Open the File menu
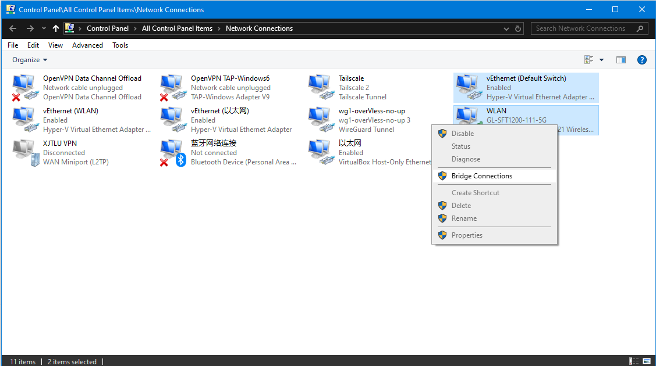Screen dimensions: 656x366 pyautogui.click(x=13, y=45)
